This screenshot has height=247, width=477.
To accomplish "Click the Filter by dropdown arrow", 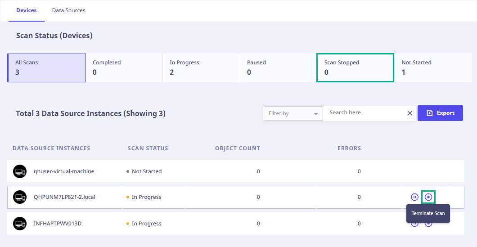I will pos(316,114).
